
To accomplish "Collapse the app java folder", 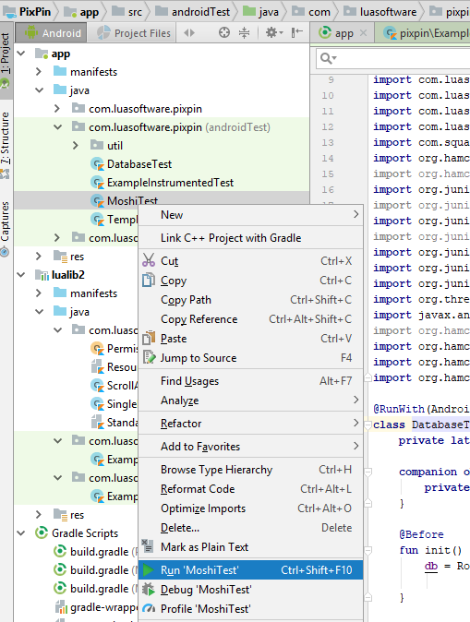I will tap(39, 90).
